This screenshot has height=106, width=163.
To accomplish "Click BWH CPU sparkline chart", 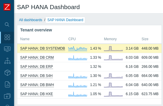I will click(78, 85).
